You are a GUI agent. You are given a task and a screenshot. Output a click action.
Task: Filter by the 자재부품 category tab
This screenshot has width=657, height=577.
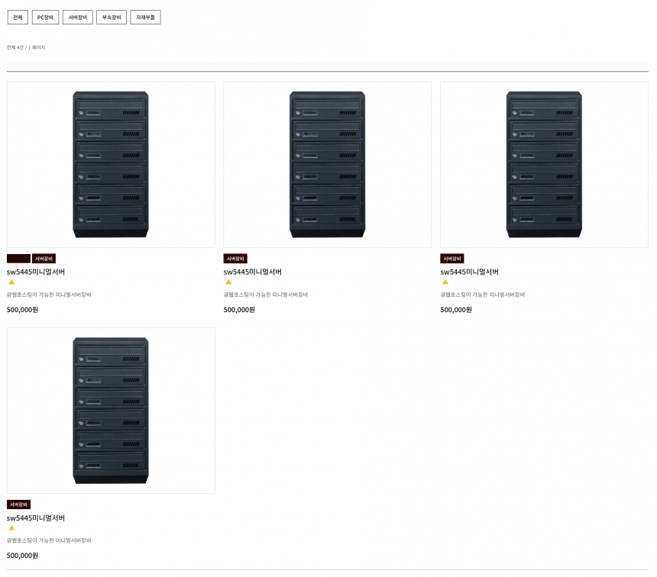tap(145, 17)
